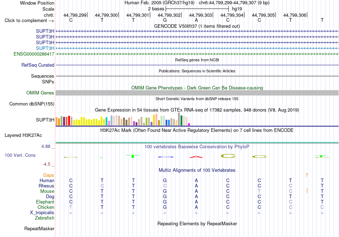Click the orange 7 gap marker

[307, 175]
